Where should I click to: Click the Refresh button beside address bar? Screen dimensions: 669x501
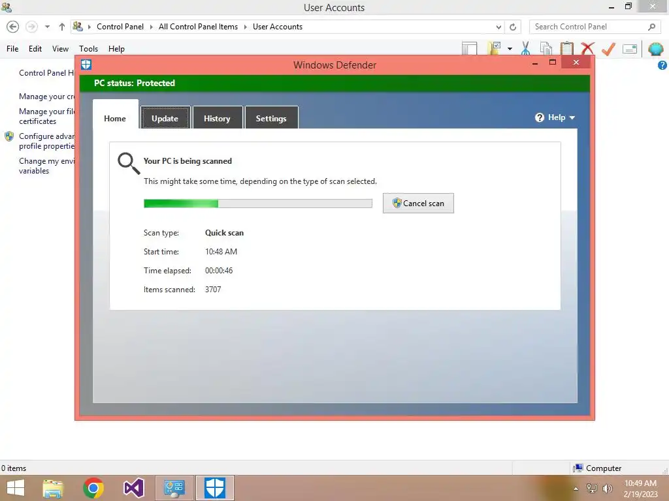pos(513,27)
